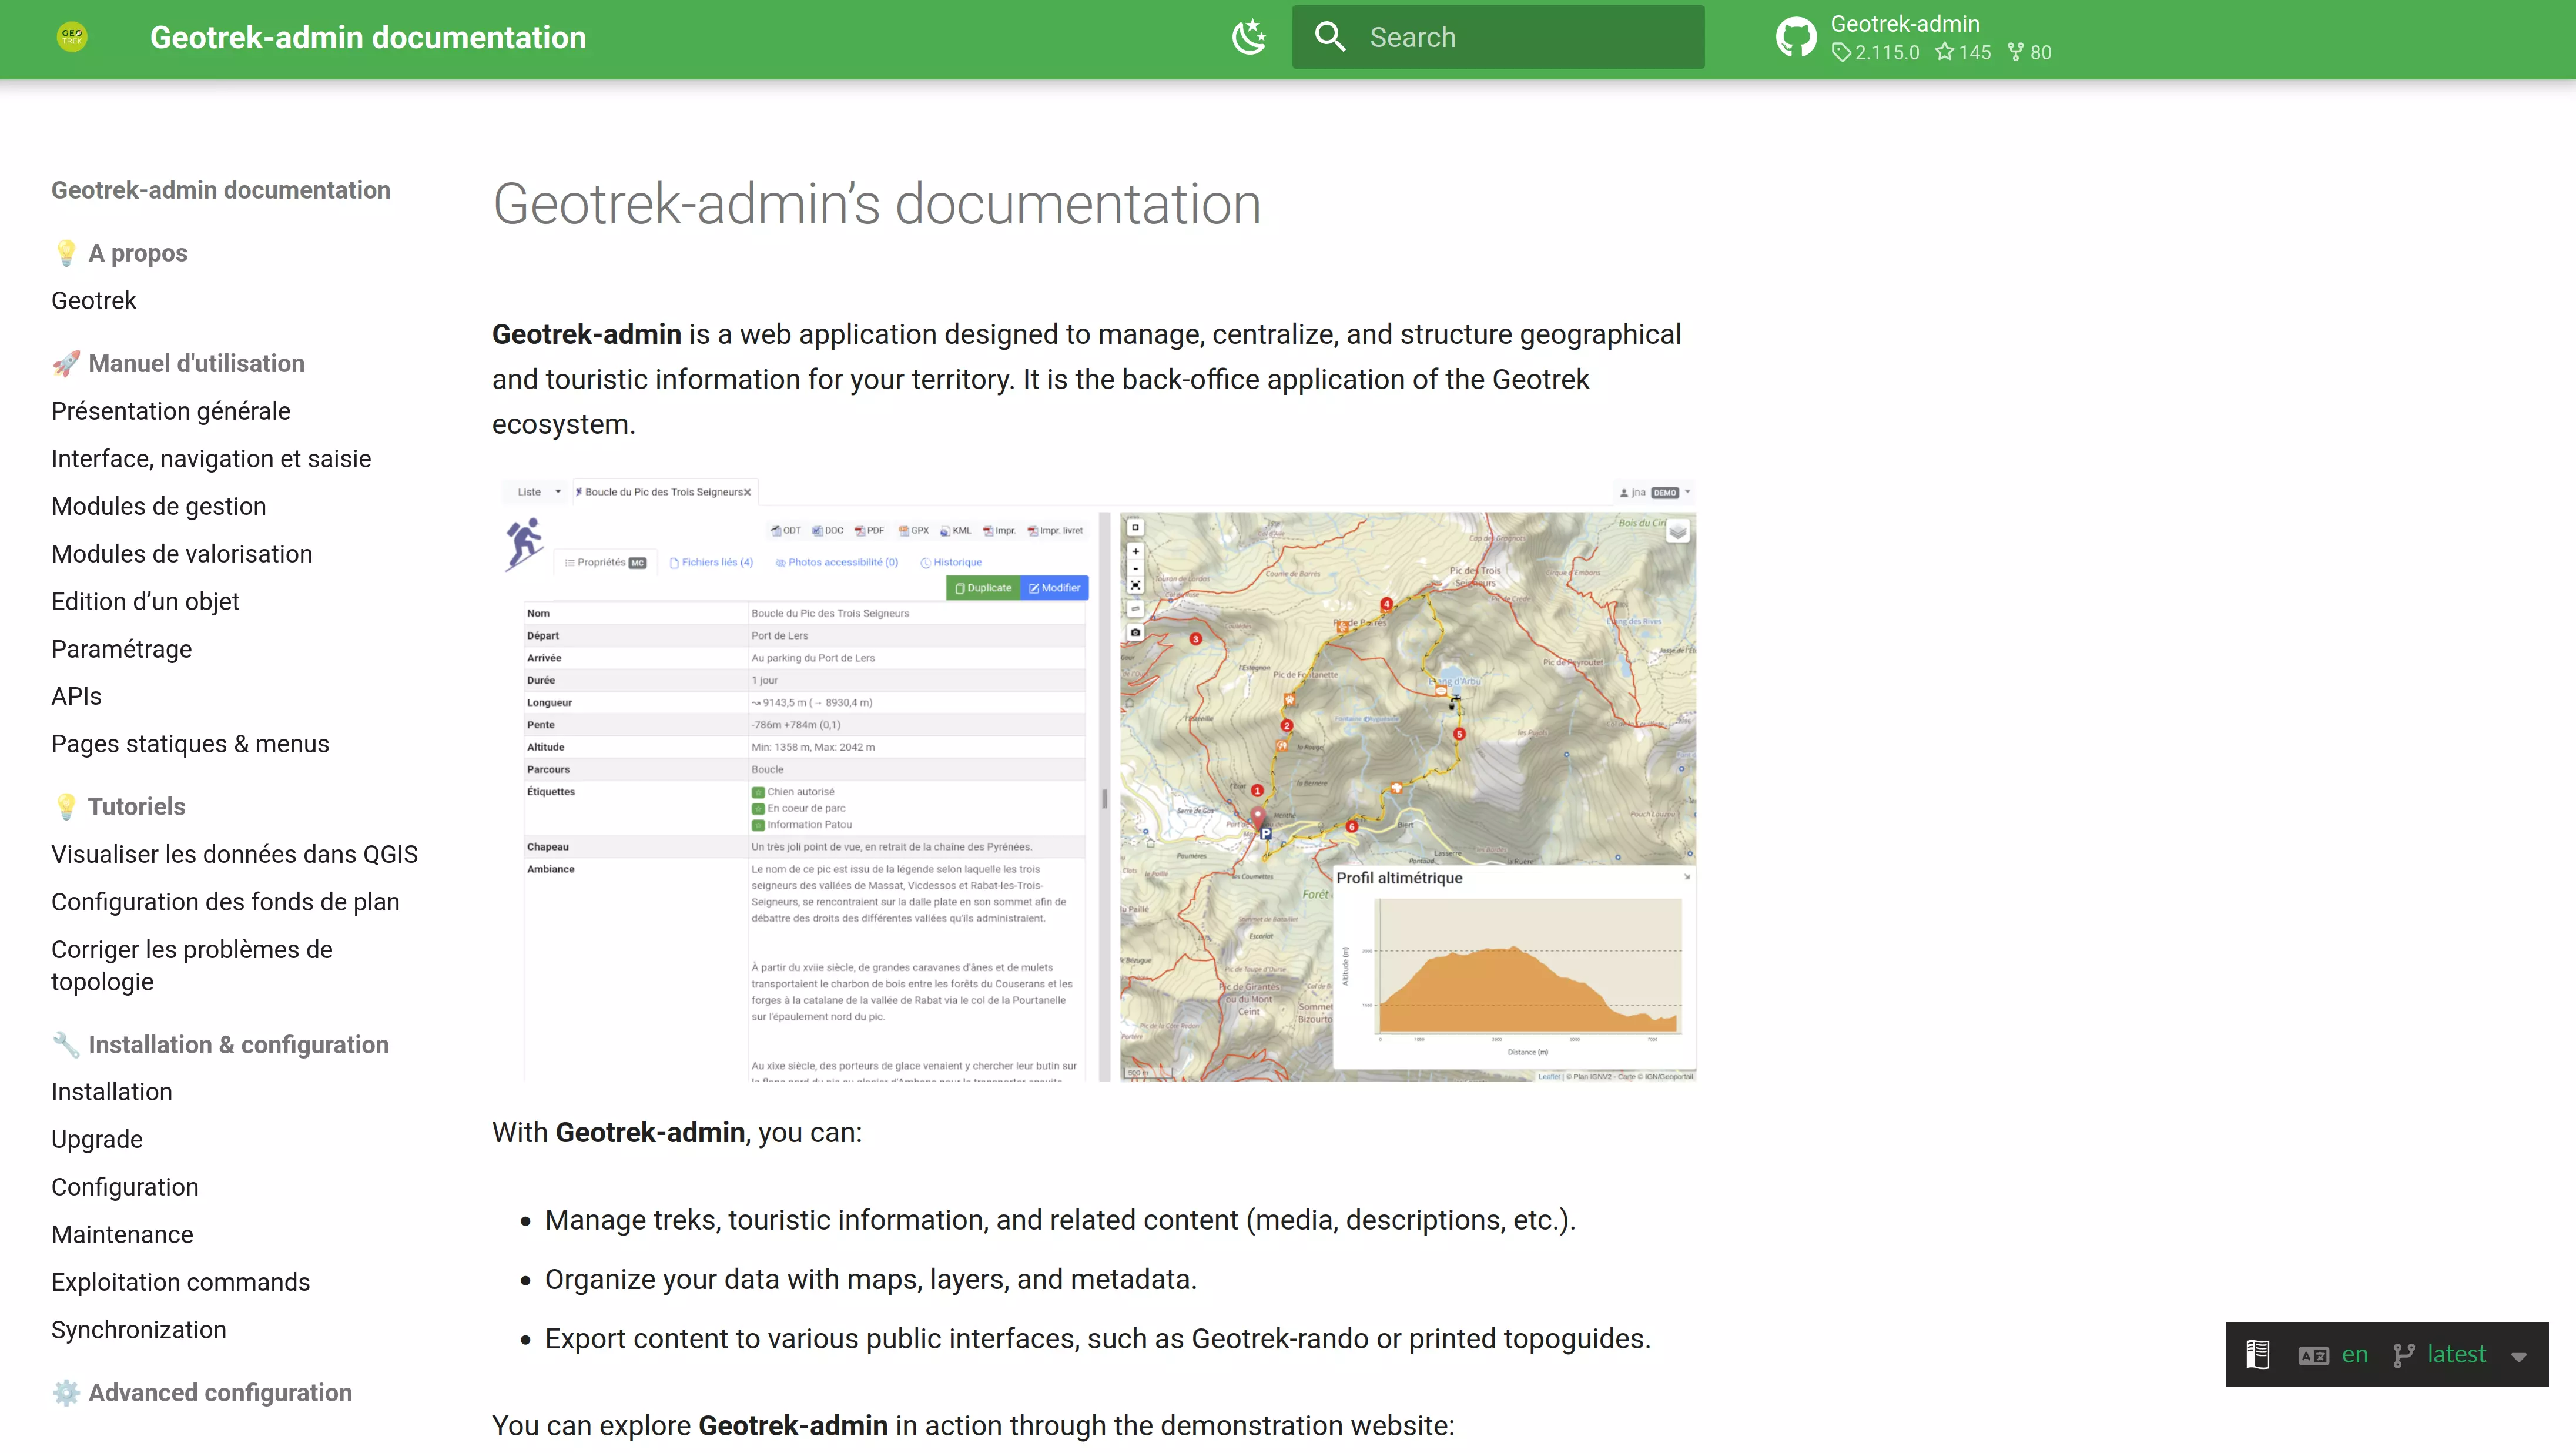2576x1453 pixels.
Task: Open the Upgrade page
Action: (x=97, y=1140)
